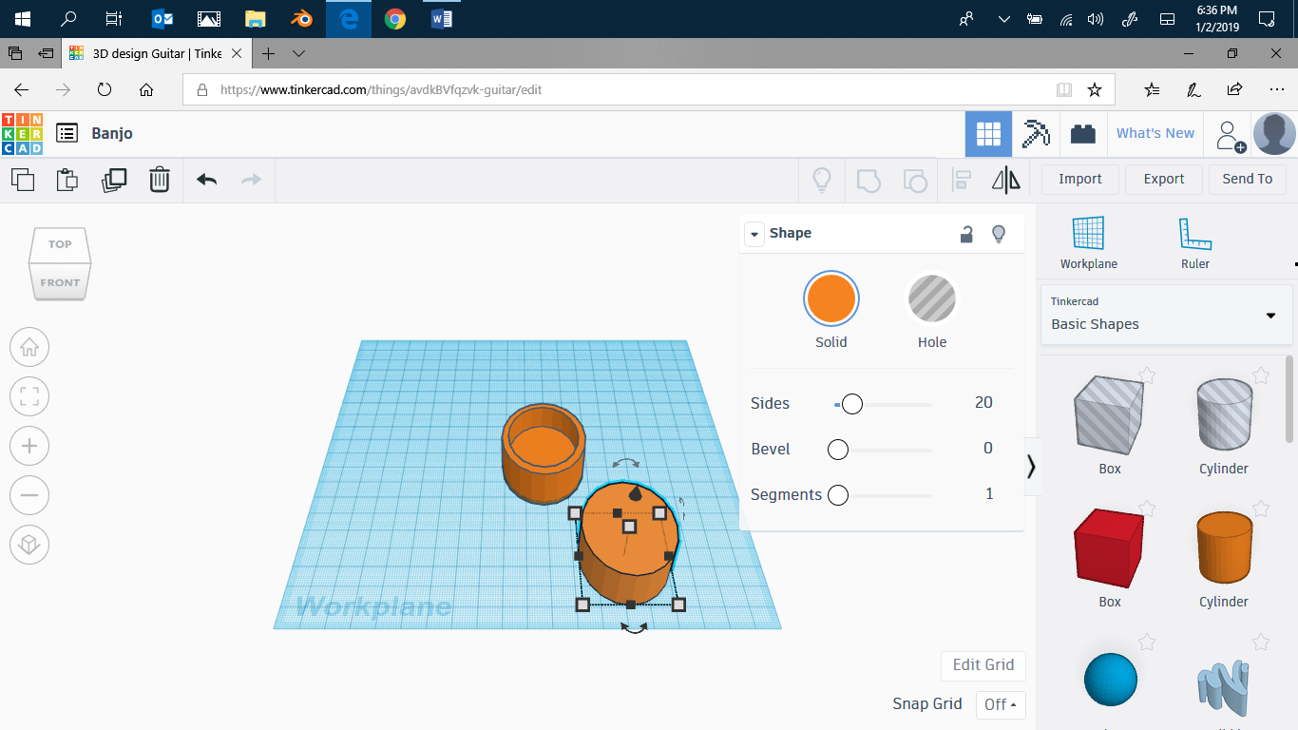Open the Align tool
This screenshot has width=1298, height=730.
(962, 180)
